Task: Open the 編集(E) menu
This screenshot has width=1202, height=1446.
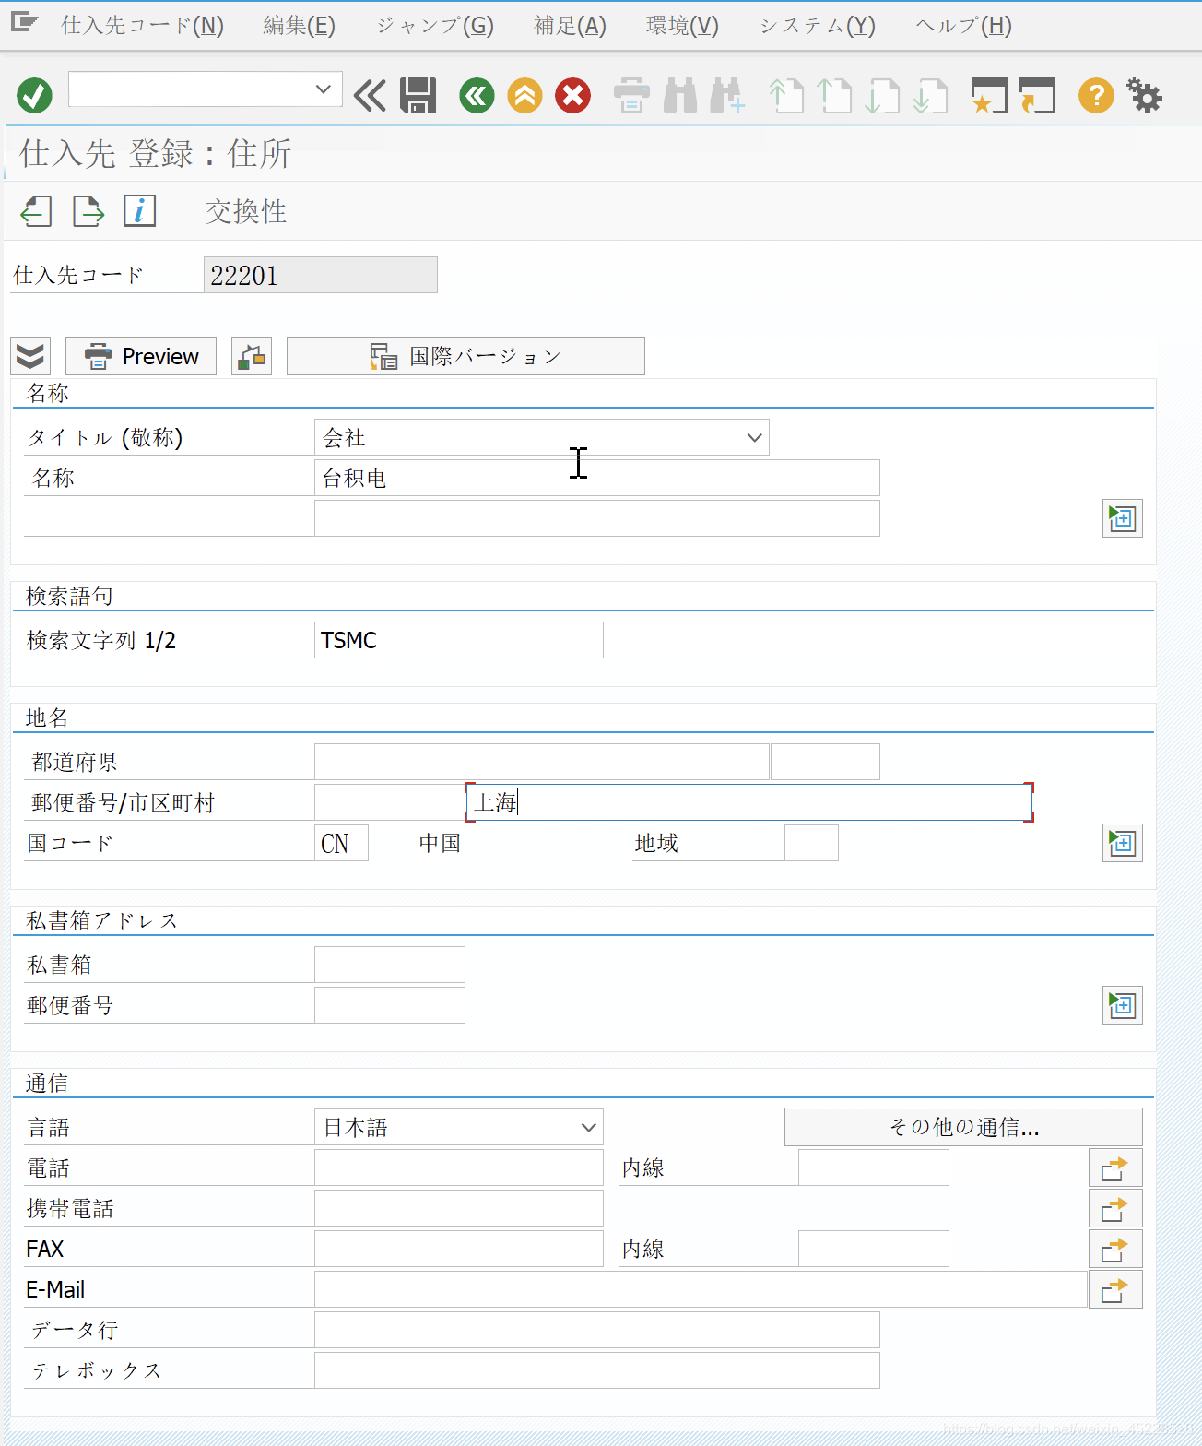Action: 299,25
